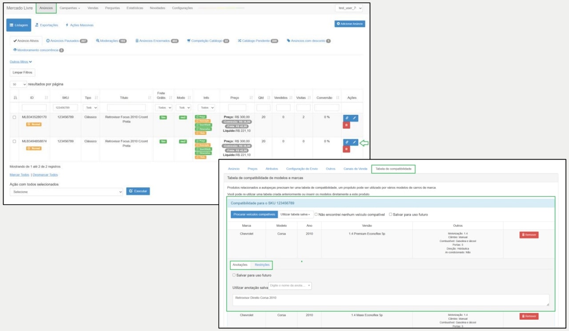
Task: Open the results per page dropdown
Action: [x=18, y=84]
